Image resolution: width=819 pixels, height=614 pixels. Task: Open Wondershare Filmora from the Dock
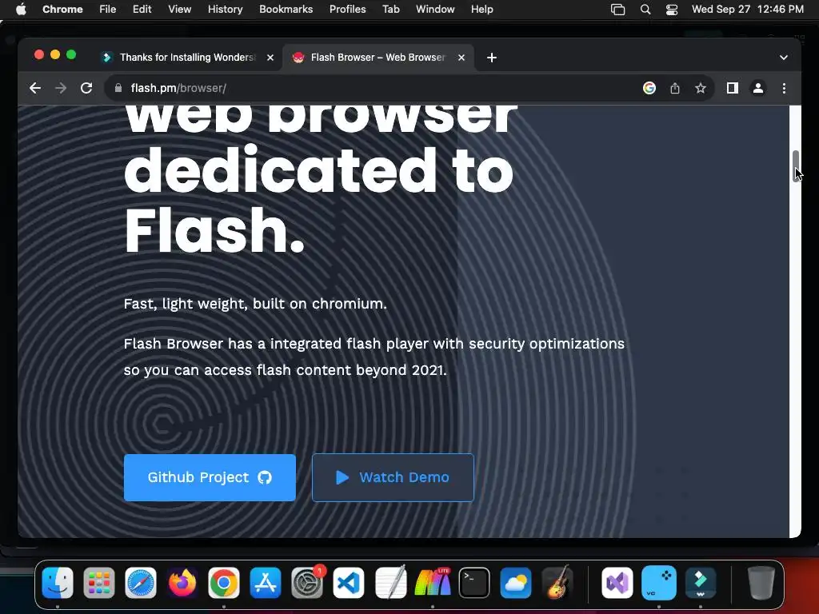(x=701, y=582)
